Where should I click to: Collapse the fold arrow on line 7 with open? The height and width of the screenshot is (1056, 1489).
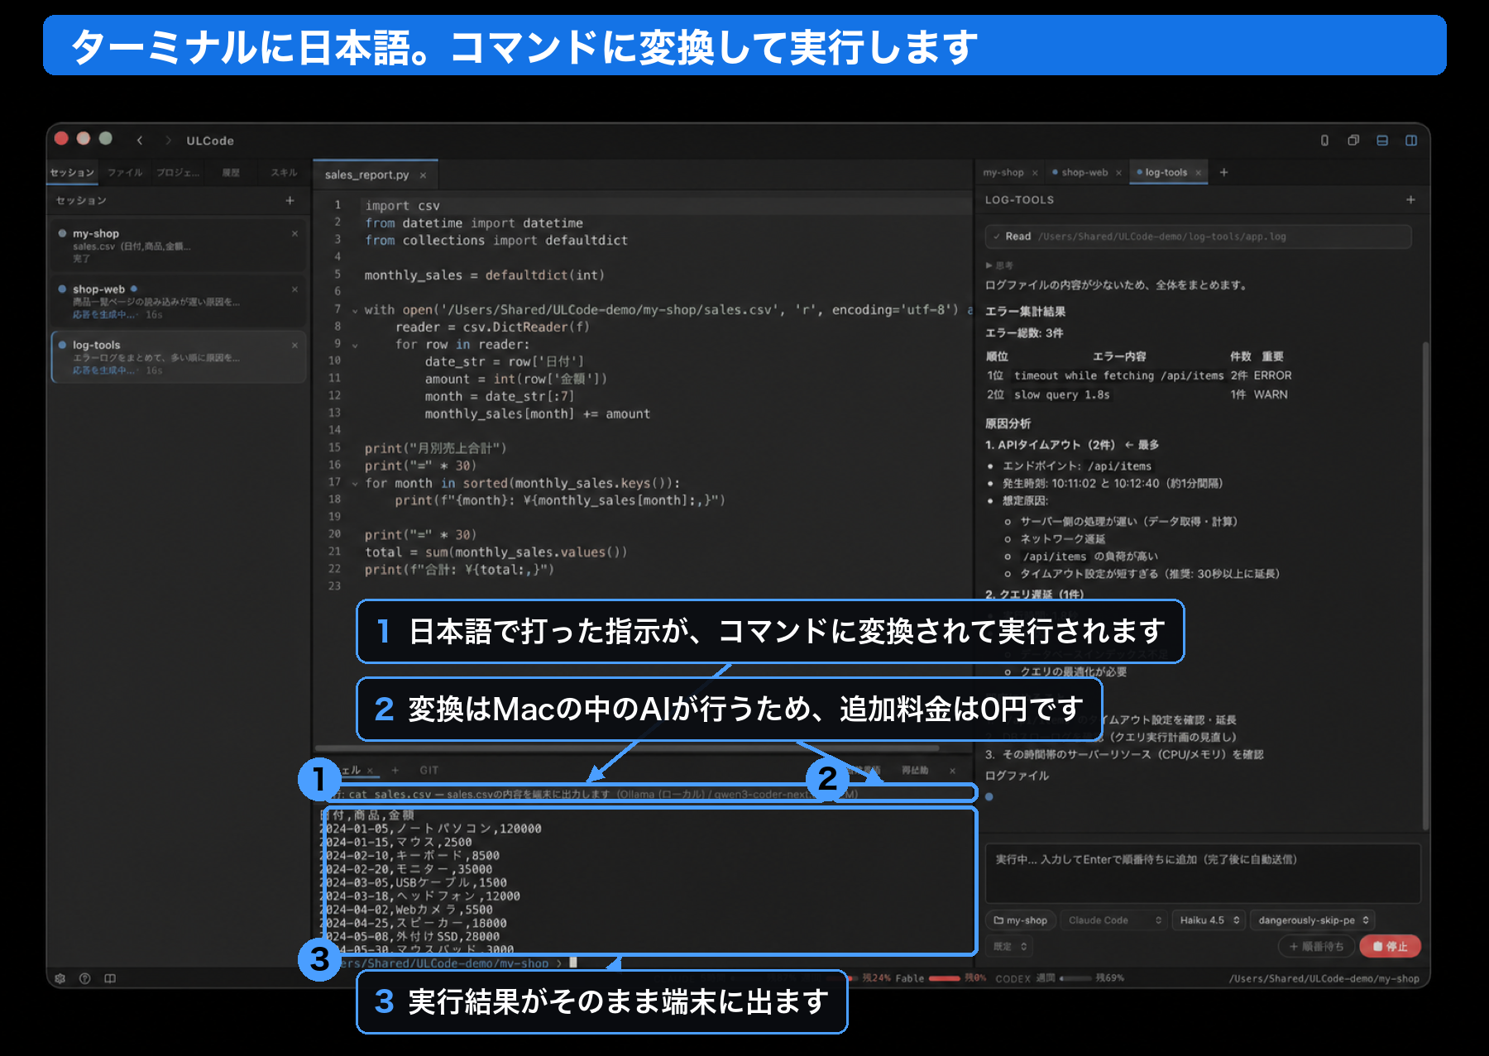(355, 311)
